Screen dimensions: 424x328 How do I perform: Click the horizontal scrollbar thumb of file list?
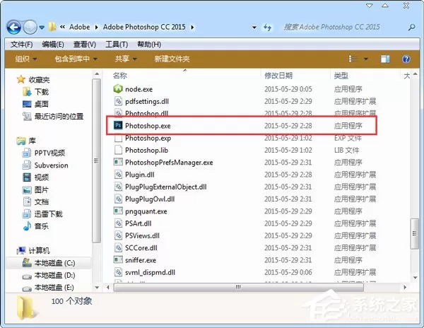coord(239,287)
